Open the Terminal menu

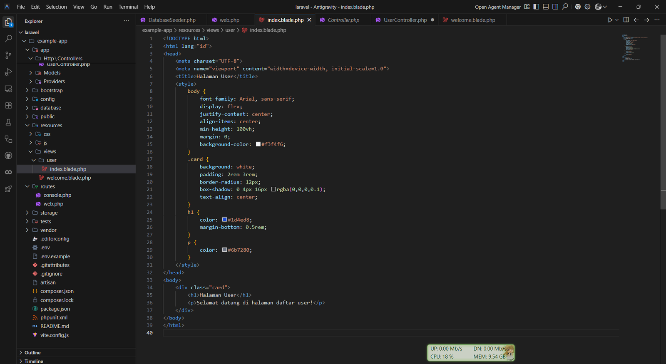(x=128, y=7)
